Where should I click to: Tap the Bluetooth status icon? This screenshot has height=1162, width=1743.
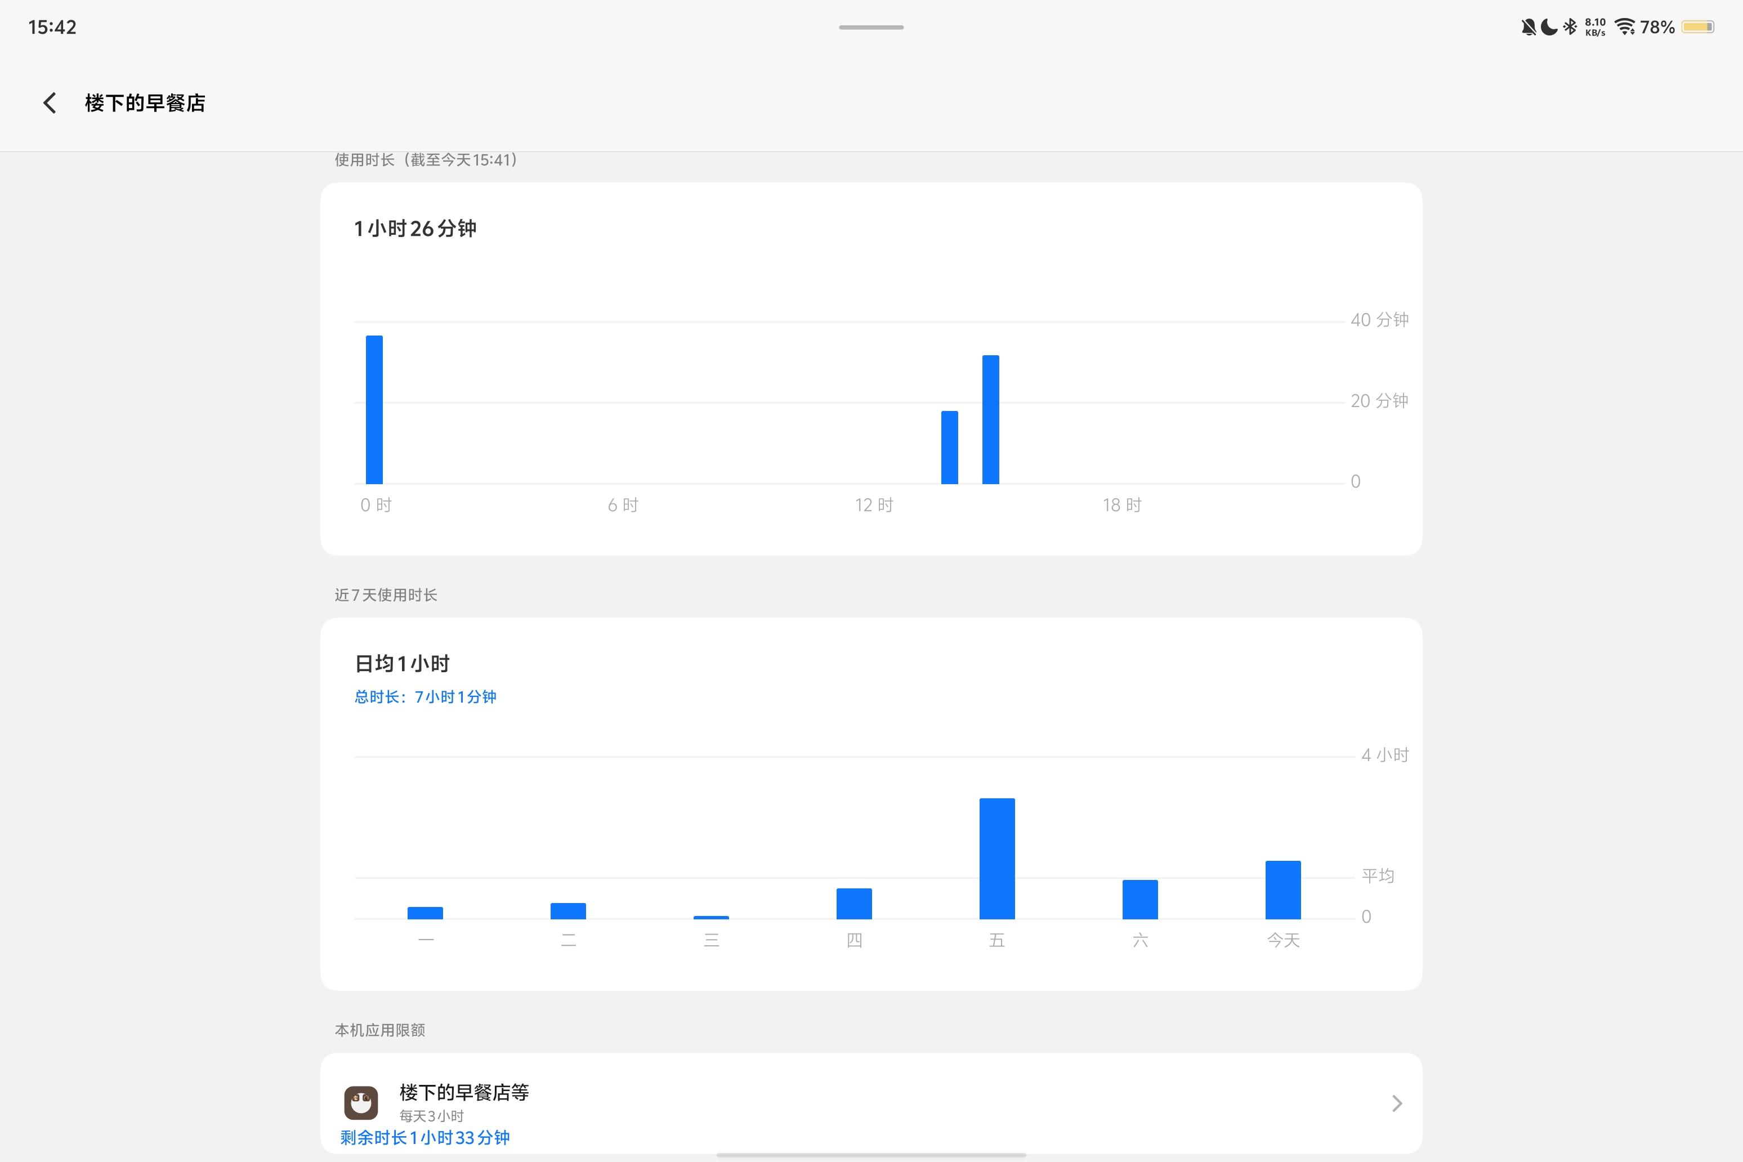point(1570,28)
